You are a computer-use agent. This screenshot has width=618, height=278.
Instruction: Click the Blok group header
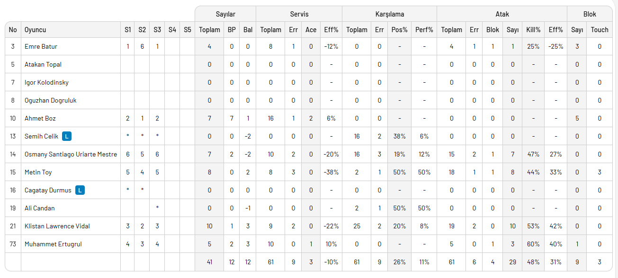point(590,14)
